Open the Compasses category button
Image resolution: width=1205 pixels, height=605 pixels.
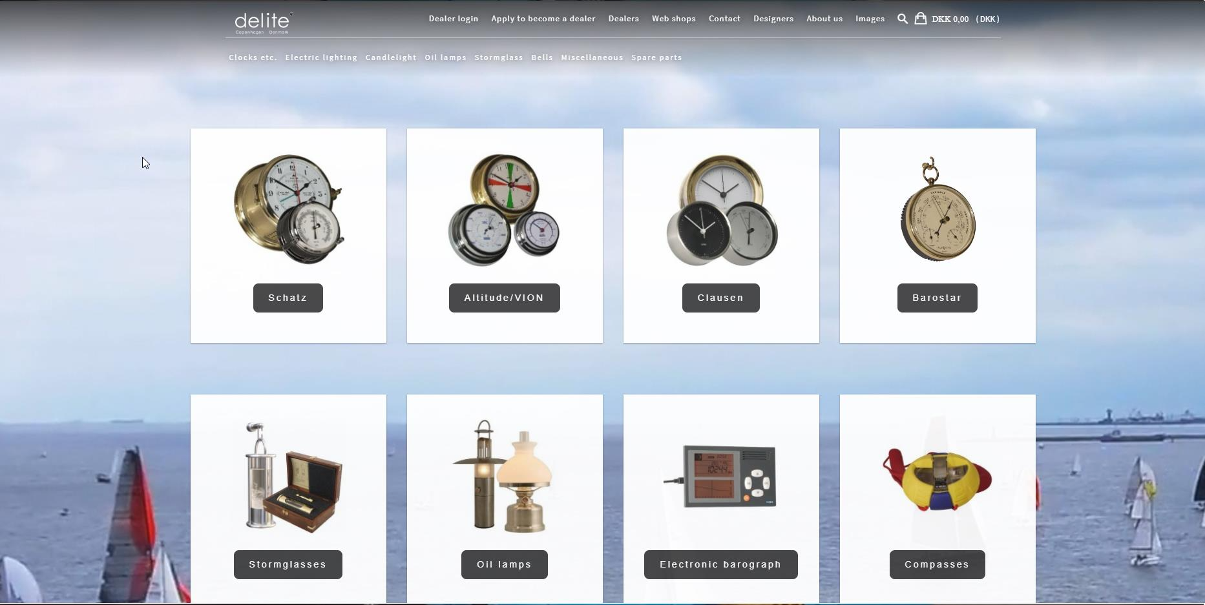pyautogui.click(x=937, y=564)
